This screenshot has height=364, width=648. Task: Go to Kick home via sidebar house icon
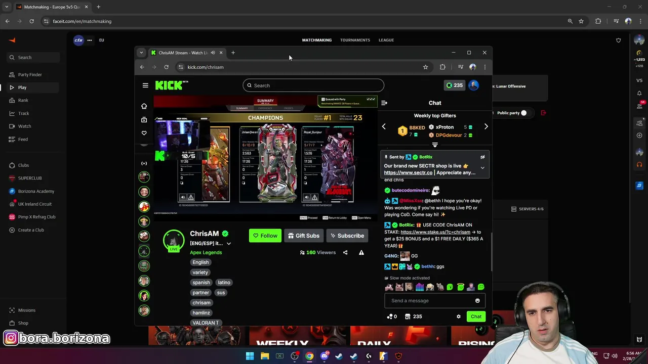point(144,106)
